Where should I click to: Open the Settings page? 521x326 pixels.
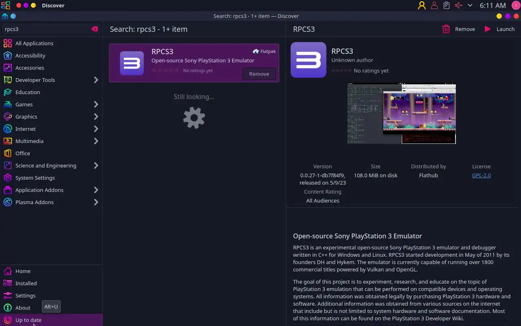(51, 295)
